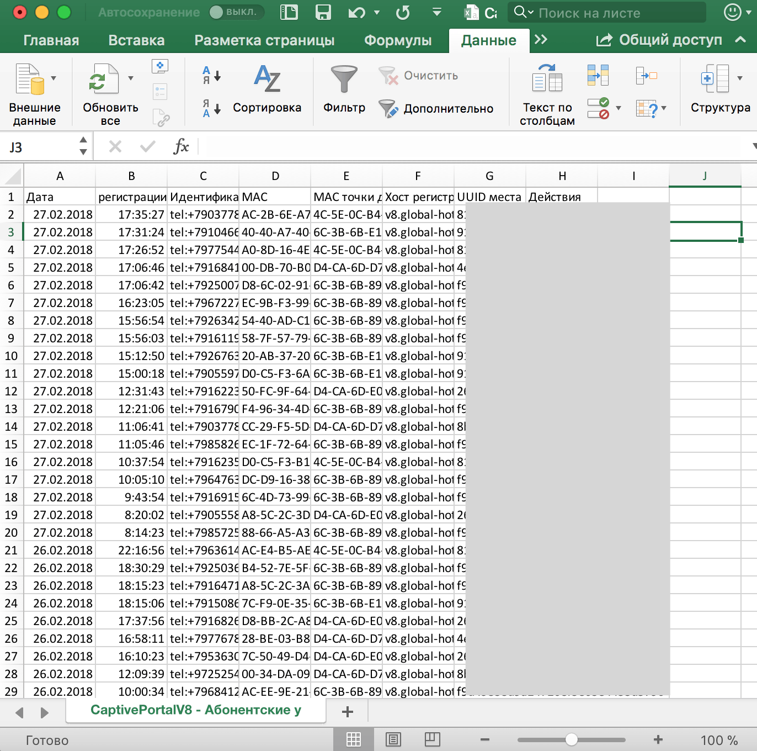
Task: Switch to Normal grid view in status bar
Action: [354, 739]
